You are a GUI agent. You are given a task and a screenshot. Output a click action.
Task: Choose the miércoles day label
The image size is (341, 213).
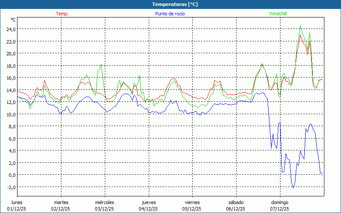coord(104,202)
